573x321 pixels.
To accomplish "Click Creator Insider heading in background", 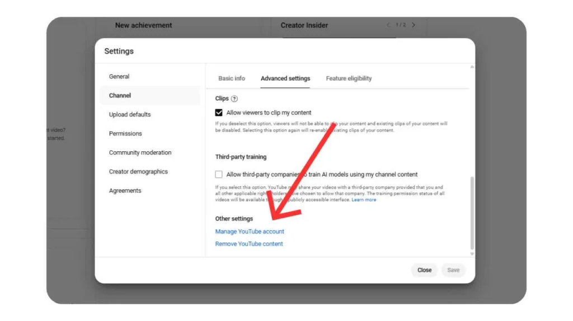I will click(x=304, y=25).
